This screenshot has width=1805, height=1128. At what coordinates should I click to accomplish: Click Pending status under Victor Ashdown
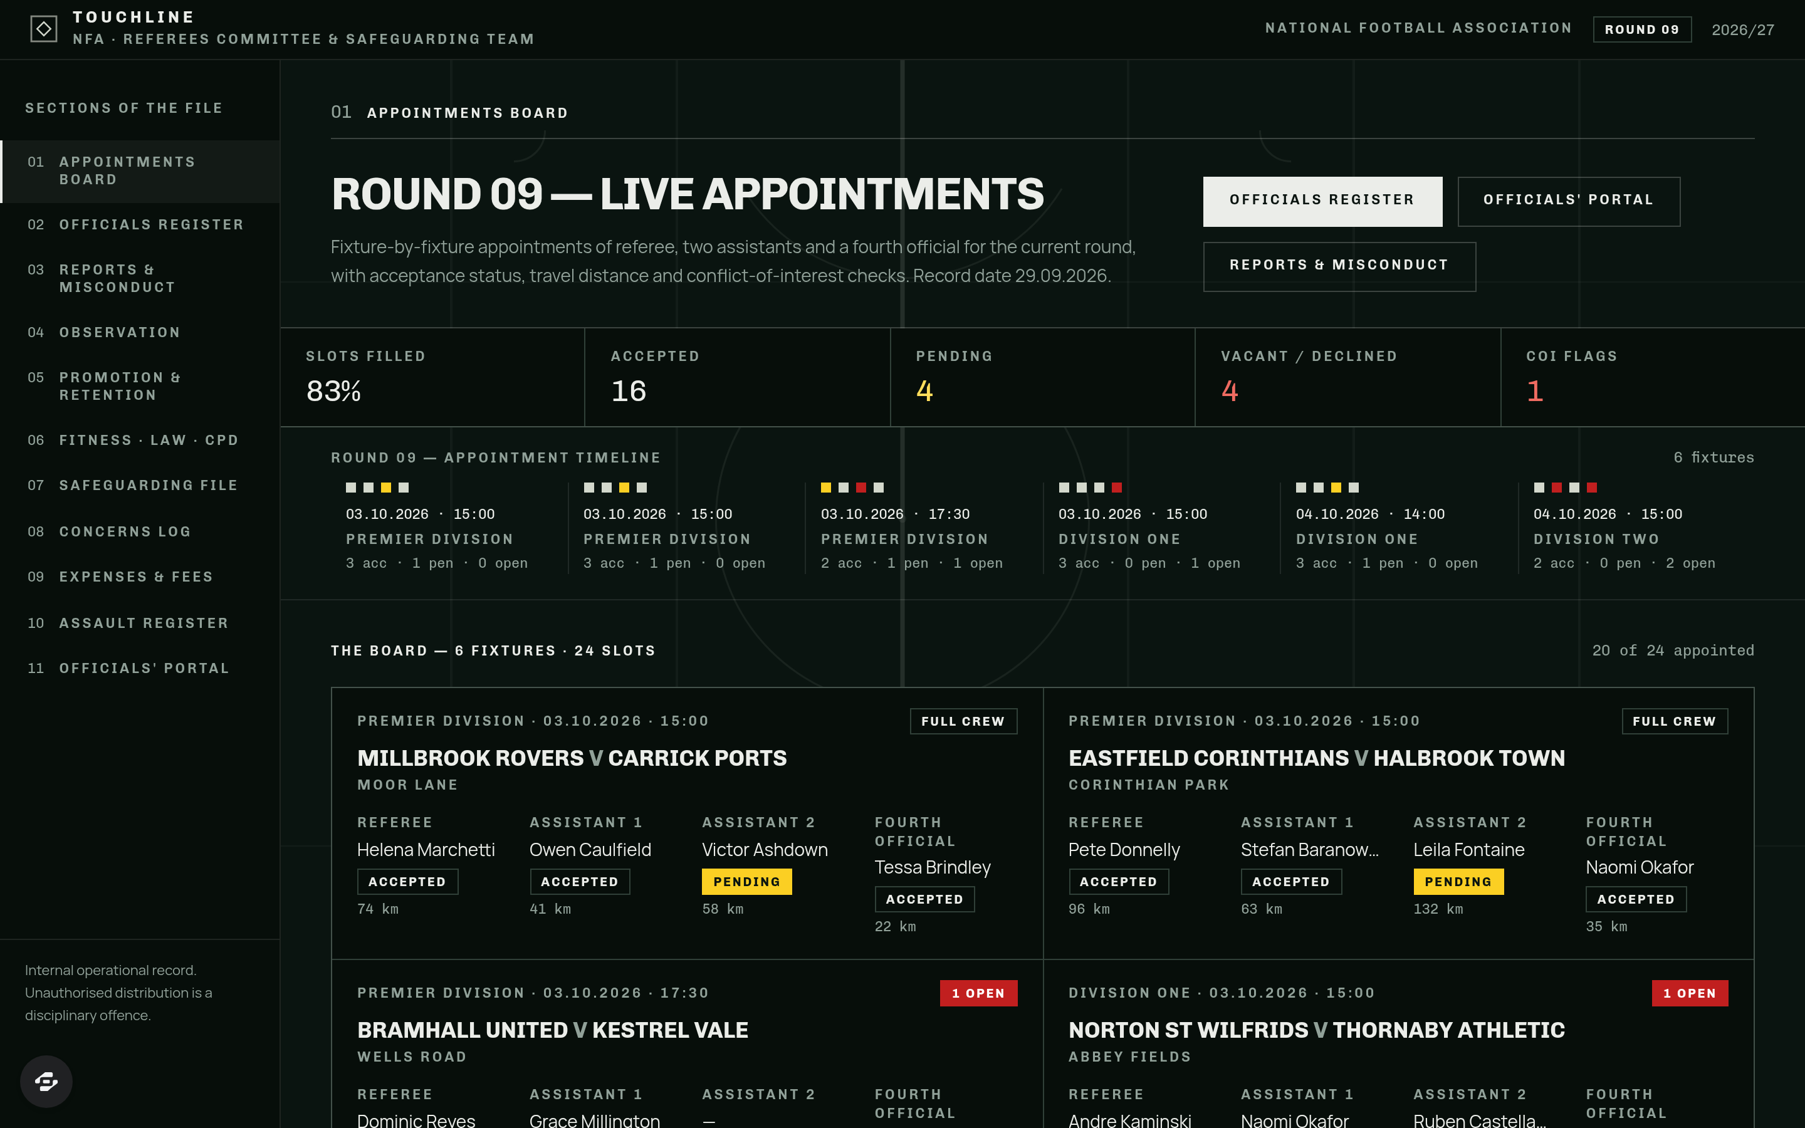point(746,882)
